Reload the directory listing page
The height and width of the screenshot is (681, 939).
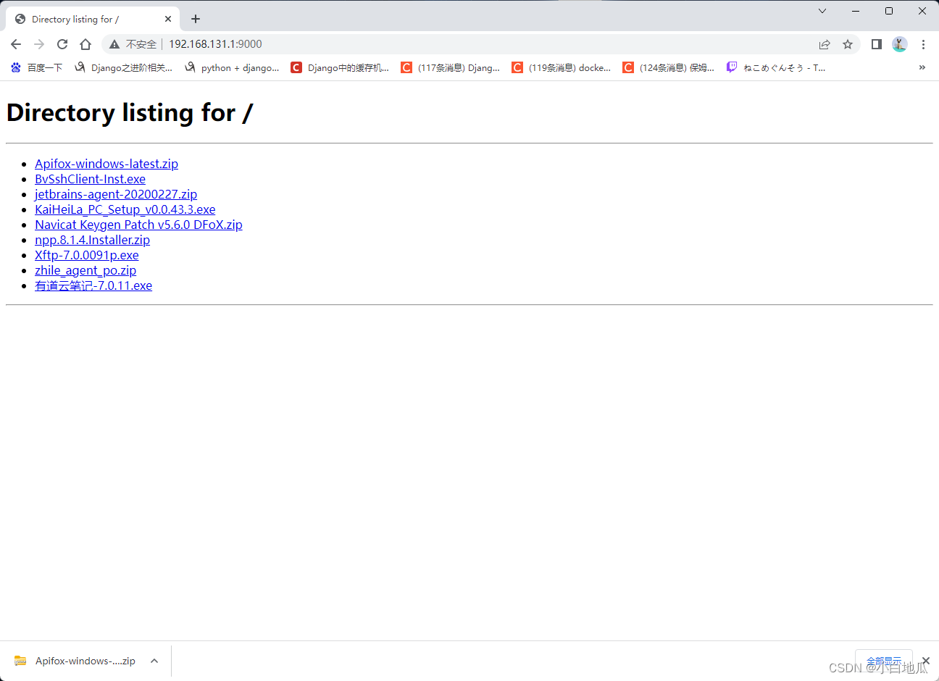(x=62, y=44)
